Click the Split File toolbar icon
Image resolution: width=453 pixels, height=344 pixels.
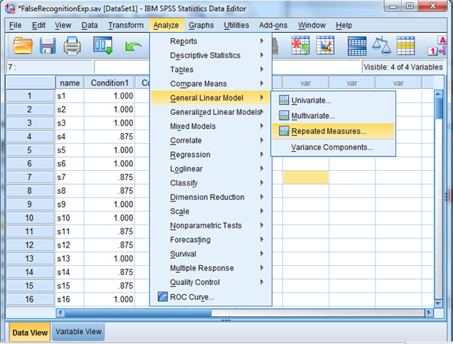click(x=357, y=46)
